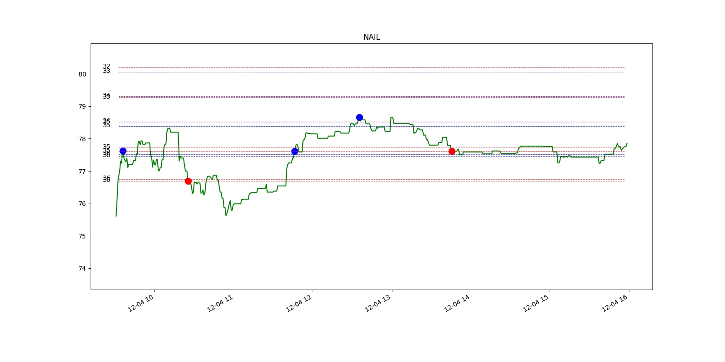
Task: Click the x-axis label 12-04 10
Action: point(141,303)
